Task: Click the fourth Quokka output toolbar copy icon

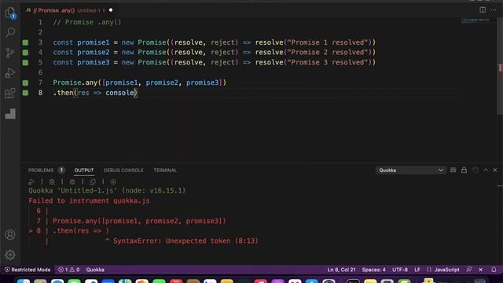Action: (x=93, y=182)
